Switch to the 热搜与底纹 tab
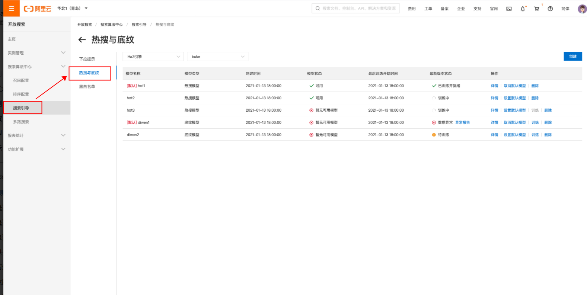 pos(89,73)
